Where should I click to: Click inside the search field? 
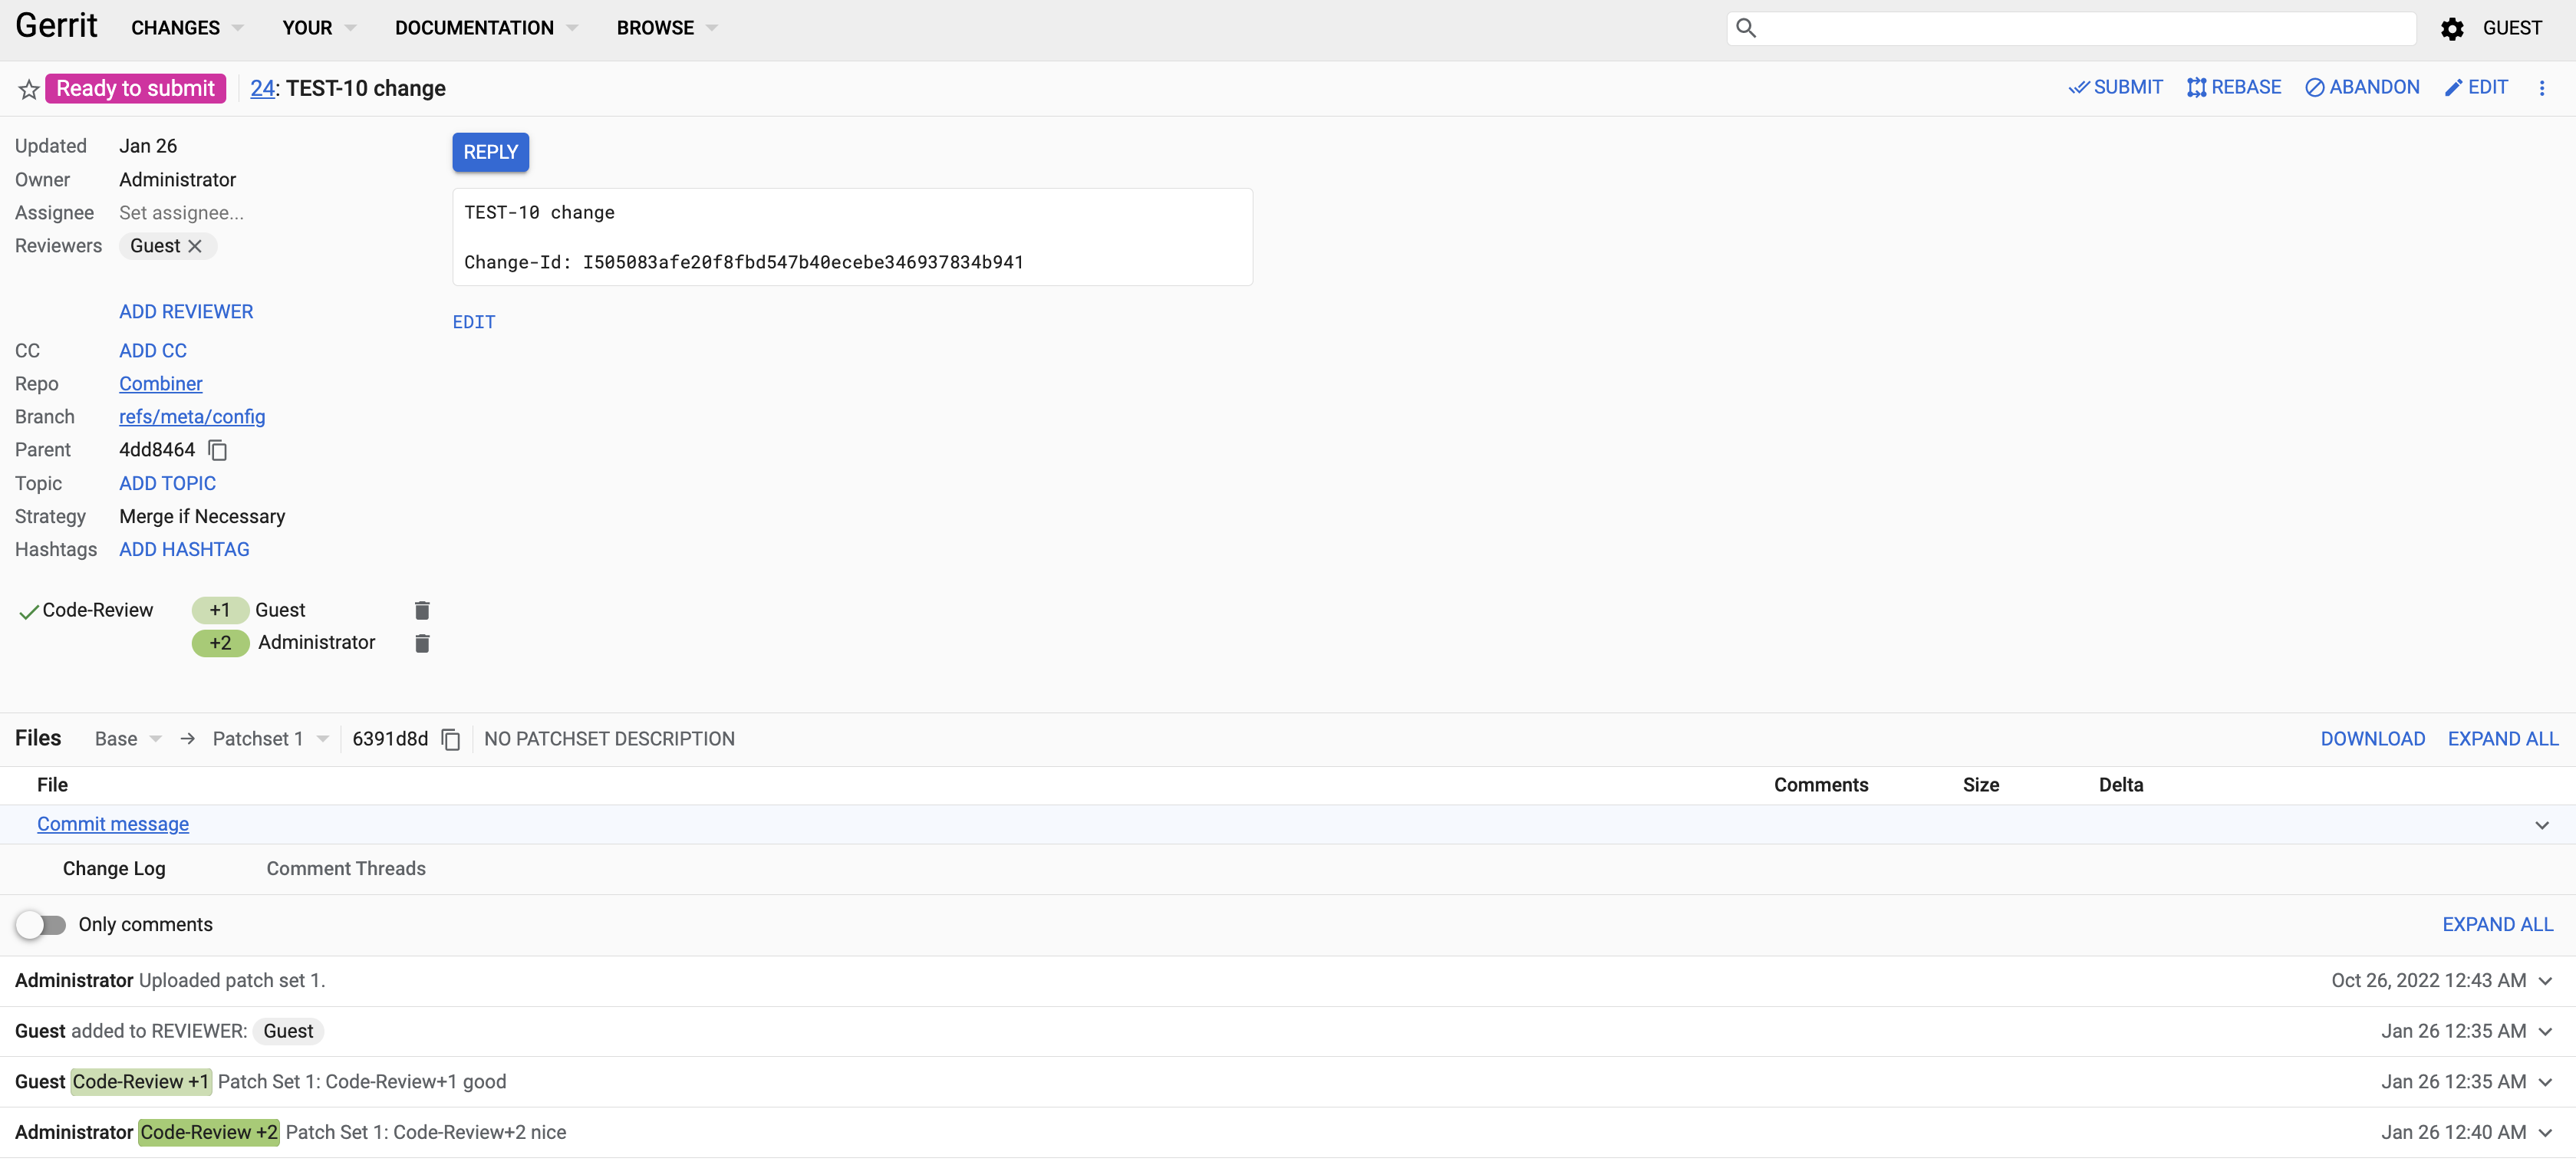[2070, 28]
